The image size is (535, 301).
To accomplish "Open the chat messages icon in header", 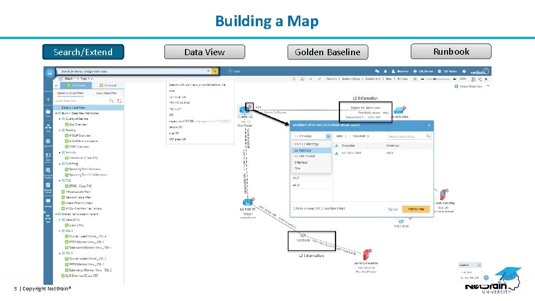I will click(x=377, y=71).
